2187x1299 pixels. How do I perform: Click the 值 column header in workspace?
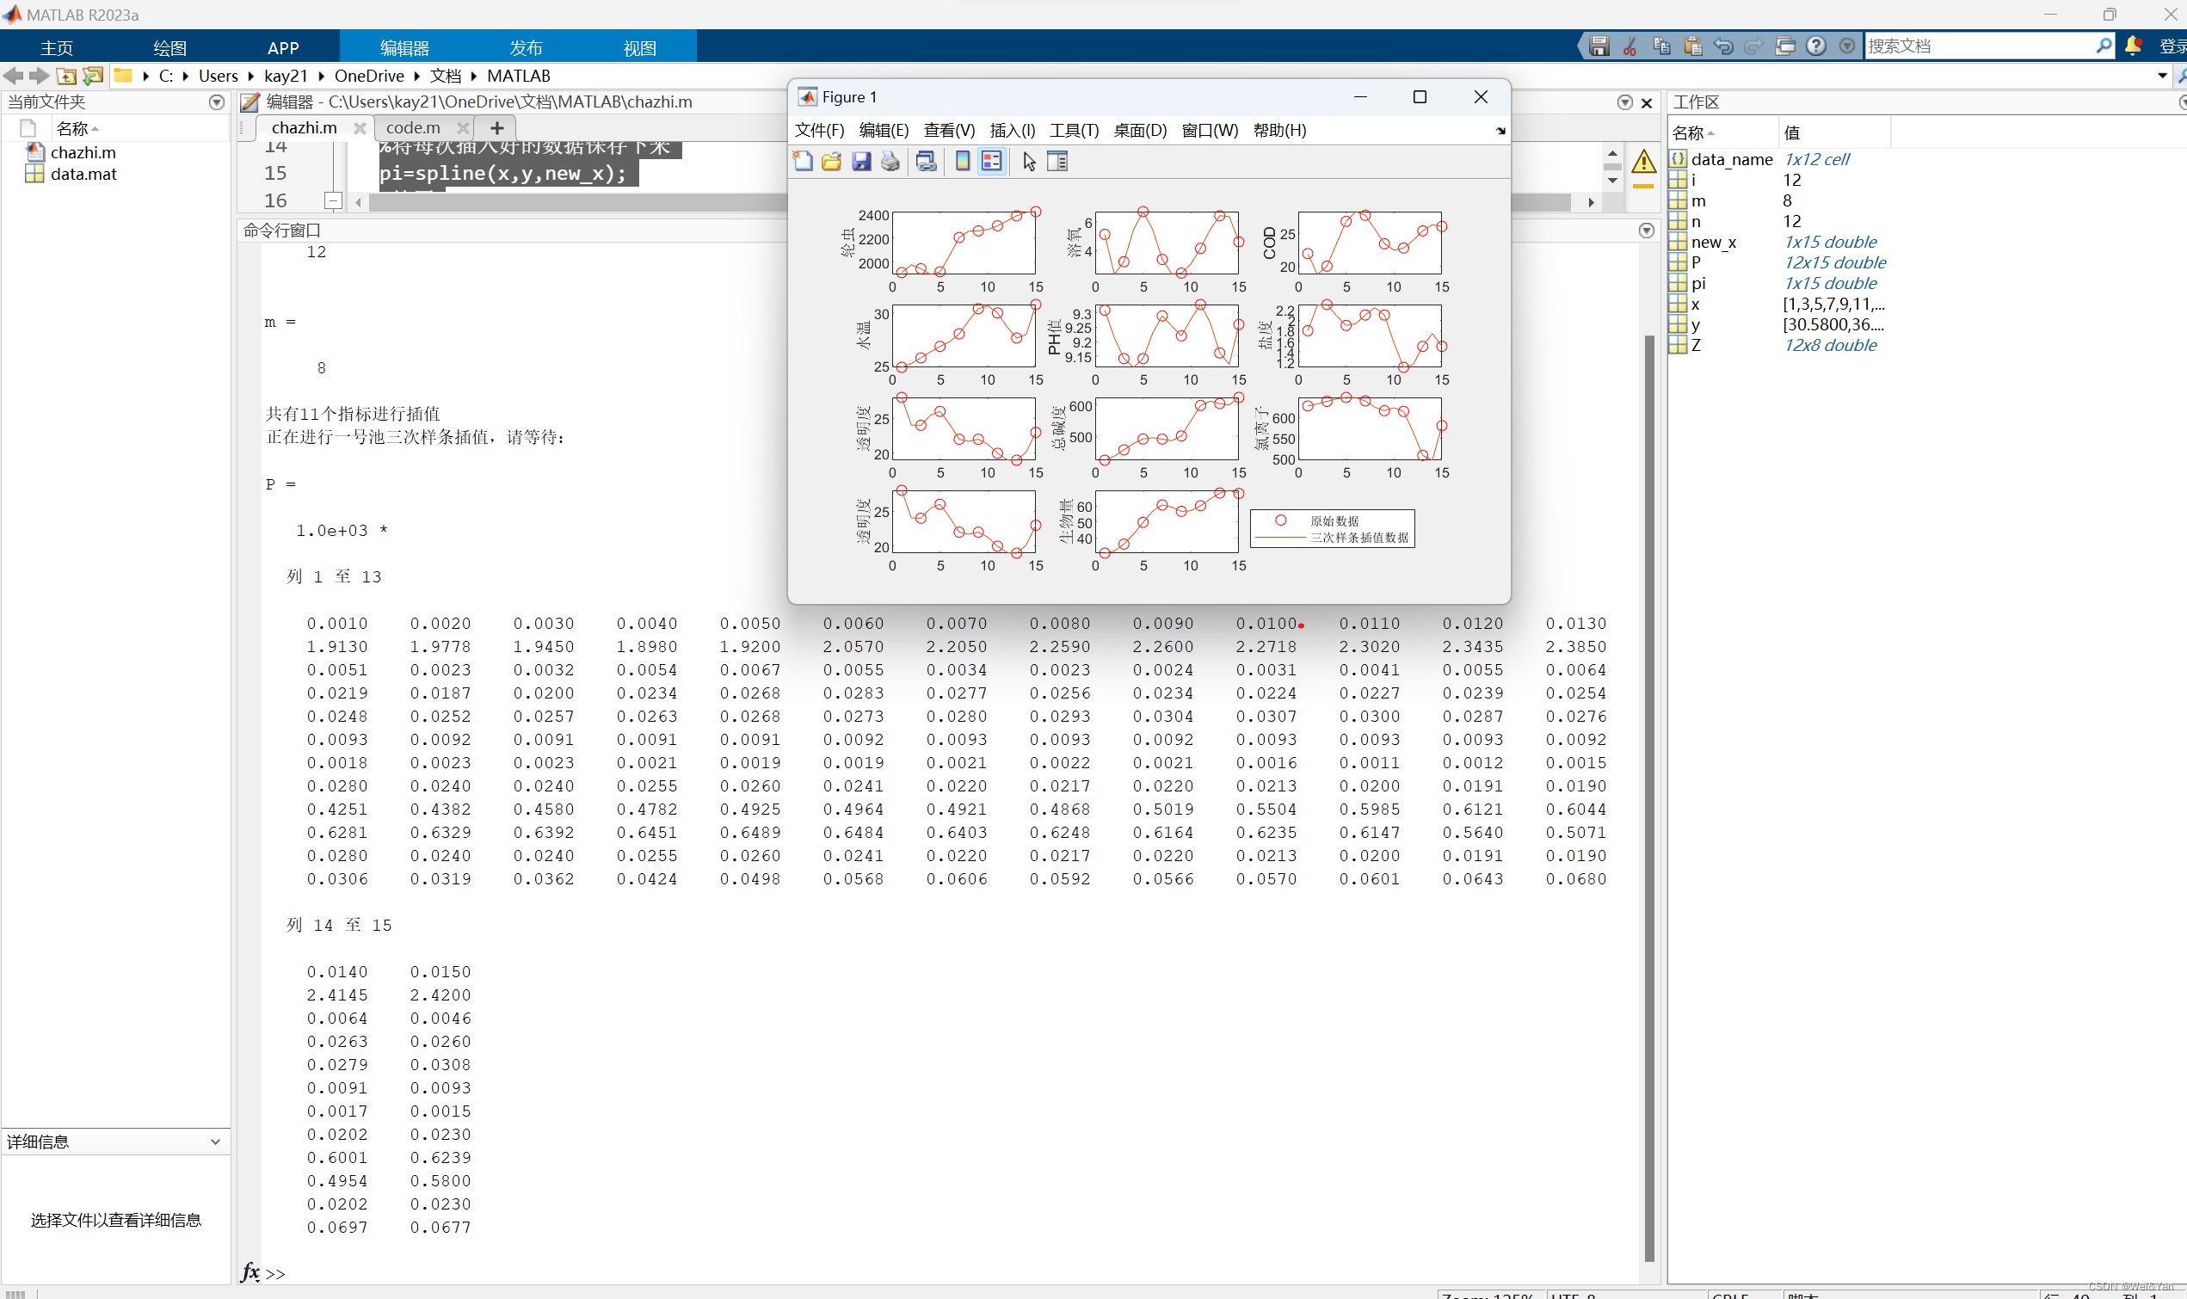[1834, 132]
